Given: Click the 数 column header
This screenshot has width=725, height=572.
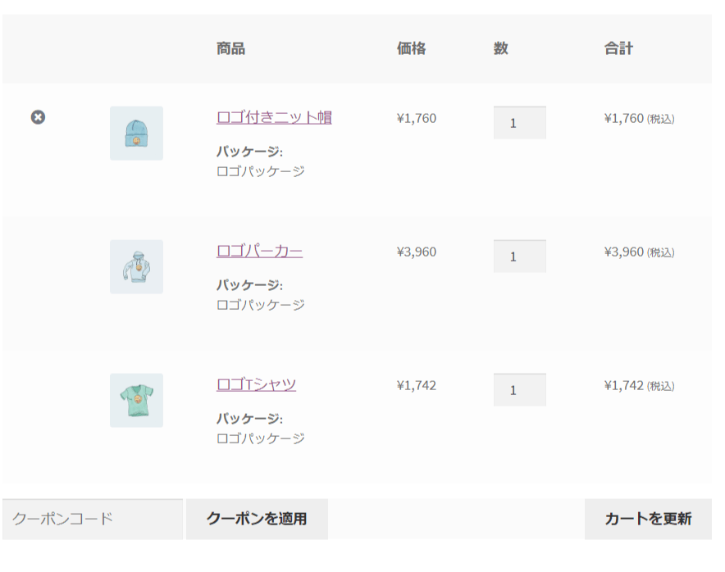Looking at the screenshot, I should [501, 48].
